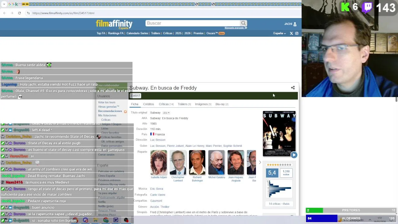Viewport: 398px width, 224px height.
Task: Play the trailer via the poster play button
Action: [294, 155]
